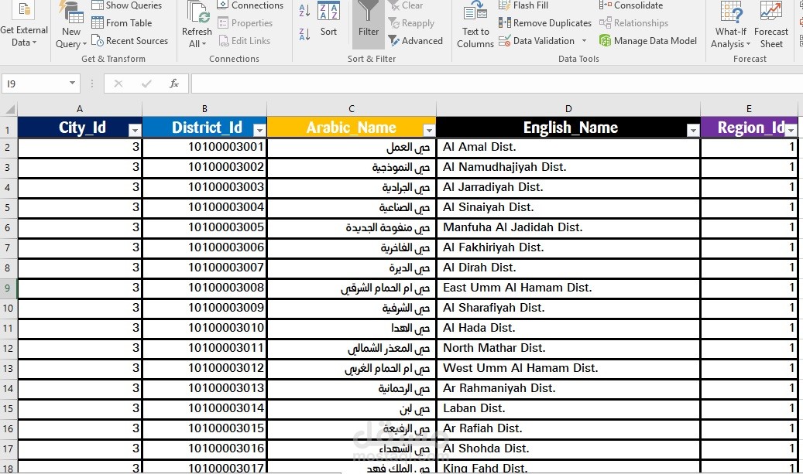Open the Arabic_Name filter dropdown
The height and width of the screenshot is (474, 803).
tap(429, 131)
